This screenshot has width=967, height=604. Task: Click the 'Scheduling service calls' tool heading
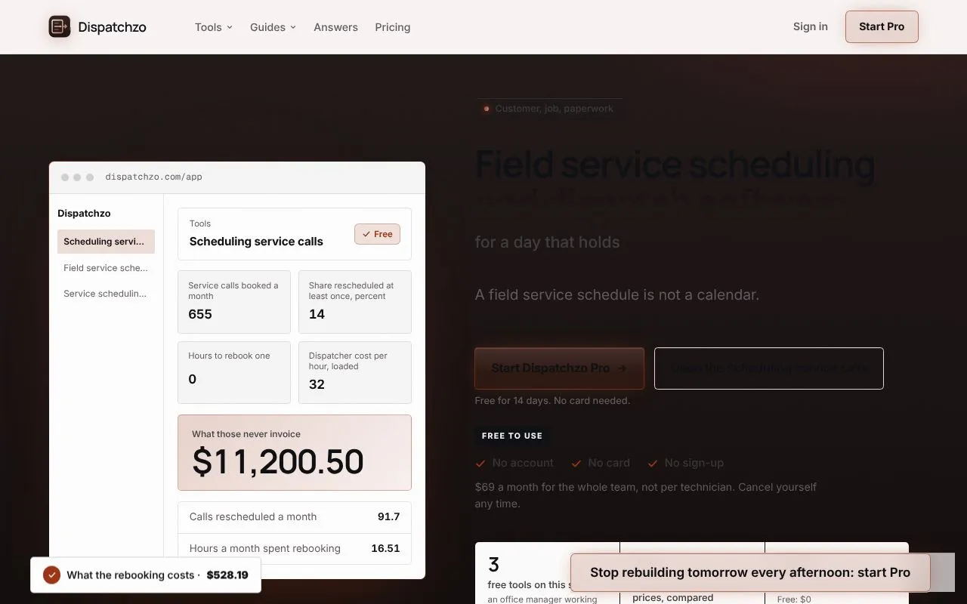[256, 242]
